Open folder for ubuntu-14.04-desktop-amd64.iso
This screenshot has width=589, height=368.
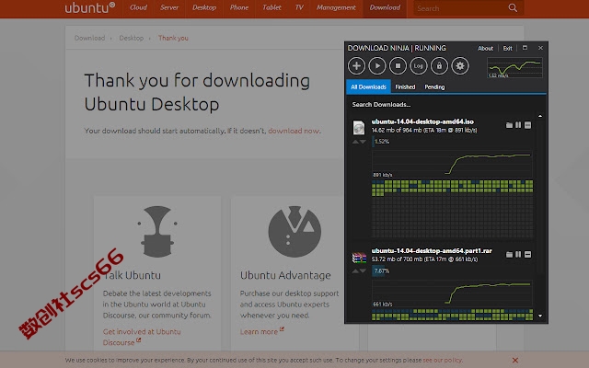[x=509, y=125]
